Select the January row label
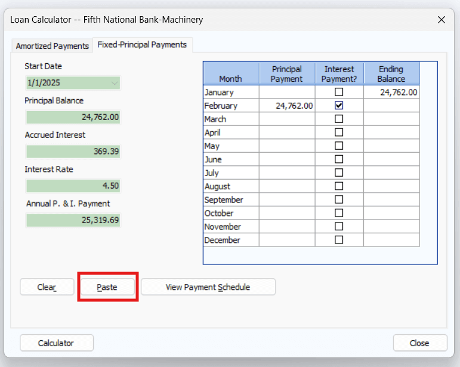The width and height of the screenshot is (460, 367). (x=231, y=92)
